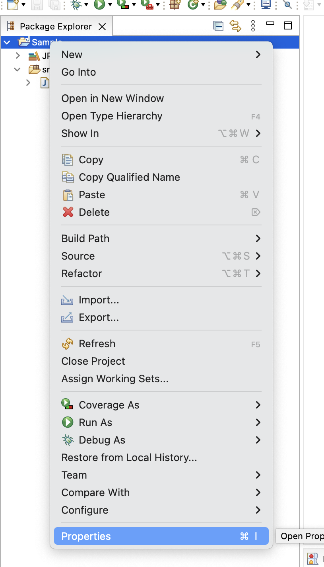Expand the JRE System Library node

(18, 56)
